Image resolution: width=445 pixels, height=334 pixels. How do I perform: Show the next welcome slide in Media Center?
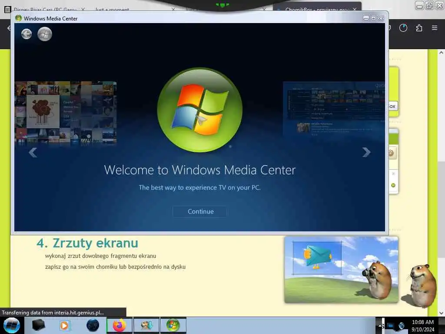(x=366, y=153)
